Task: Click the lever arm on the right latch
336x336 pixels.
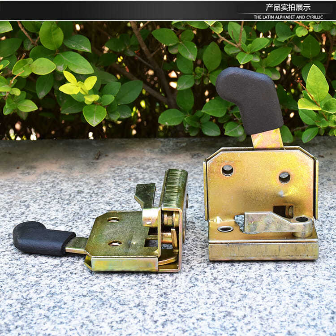Action: 269,222
